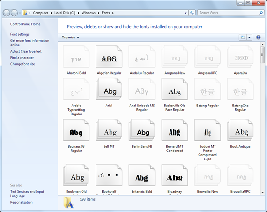Go to Computer in the address bar
This screenshot has width=267, height=212.
(x=41, y=13)
